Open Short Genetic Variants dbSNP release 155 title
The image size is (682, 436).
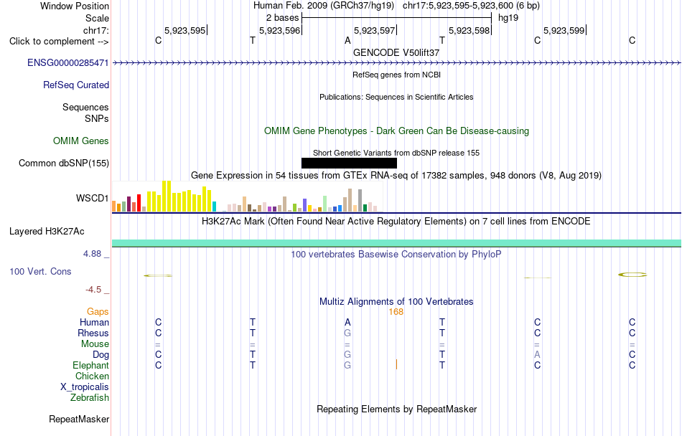point(396,153)
